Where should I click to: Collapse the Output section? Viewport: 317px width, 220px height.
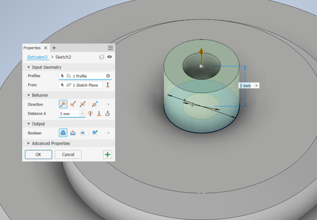tap(29, 124)
